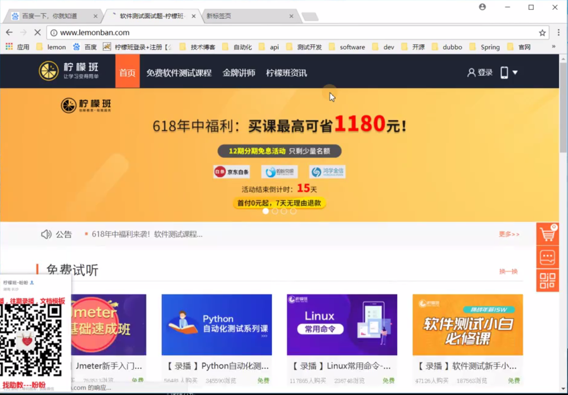Select the third banner carousel dot
This screenshot has height=395, width=568.
pyautogui.click(x=284, y=211)
